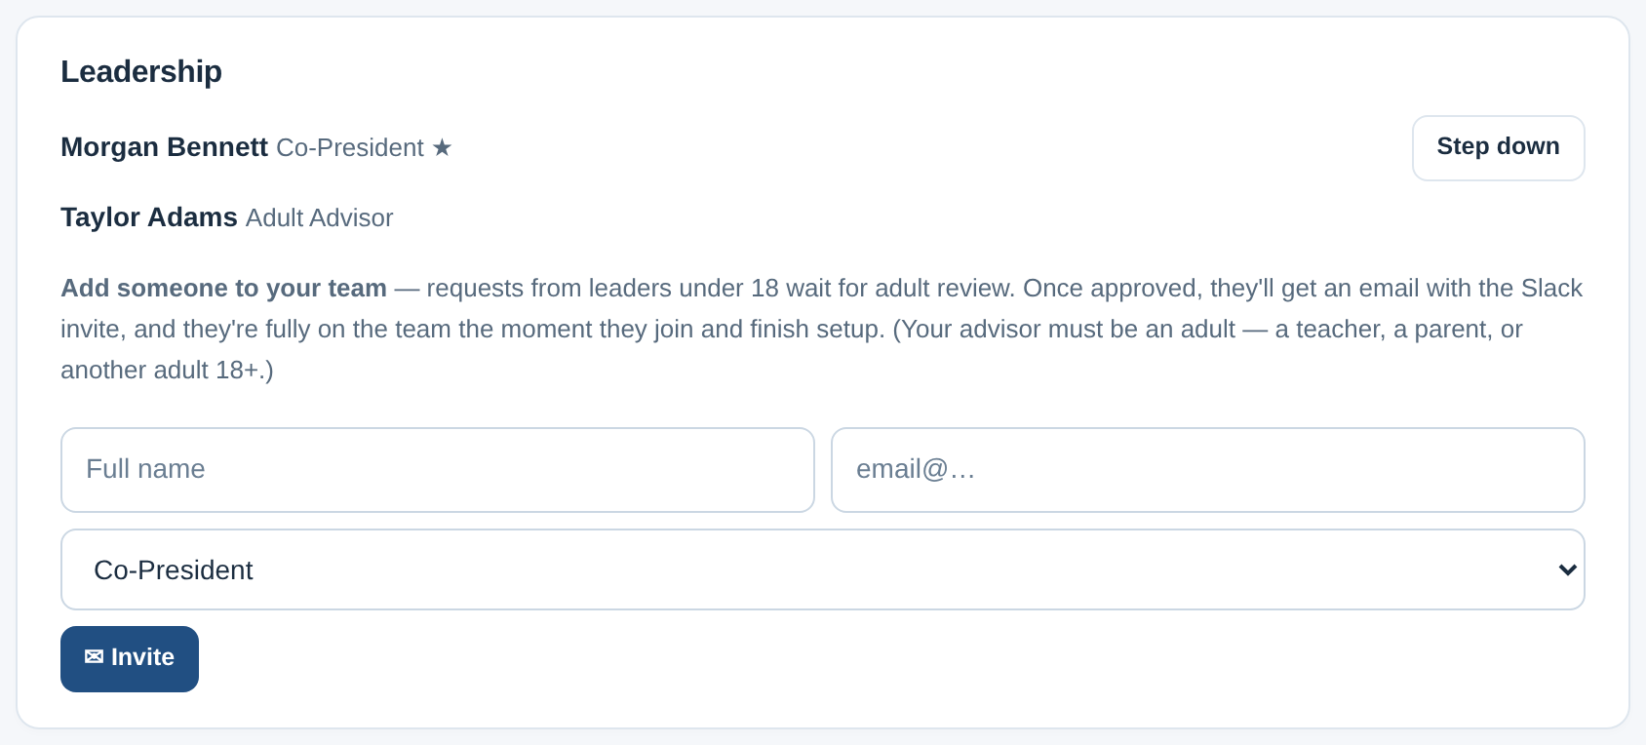Click the word Slack in the description
This screenshot has width=1646, height=745.
(1551, 289)
